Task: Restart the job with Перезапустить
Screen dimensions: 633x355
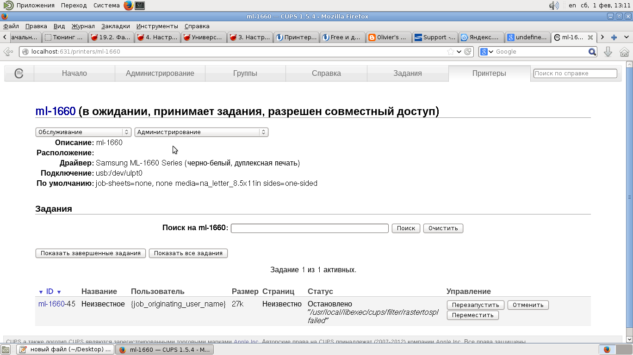Action: click(476, 305)
